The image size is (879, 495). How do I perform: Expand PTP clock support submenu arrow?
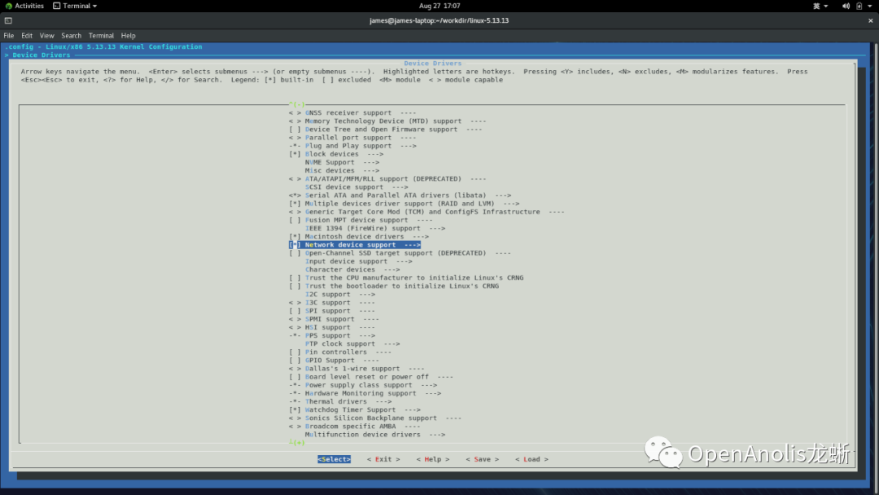[x=391, y=344]
